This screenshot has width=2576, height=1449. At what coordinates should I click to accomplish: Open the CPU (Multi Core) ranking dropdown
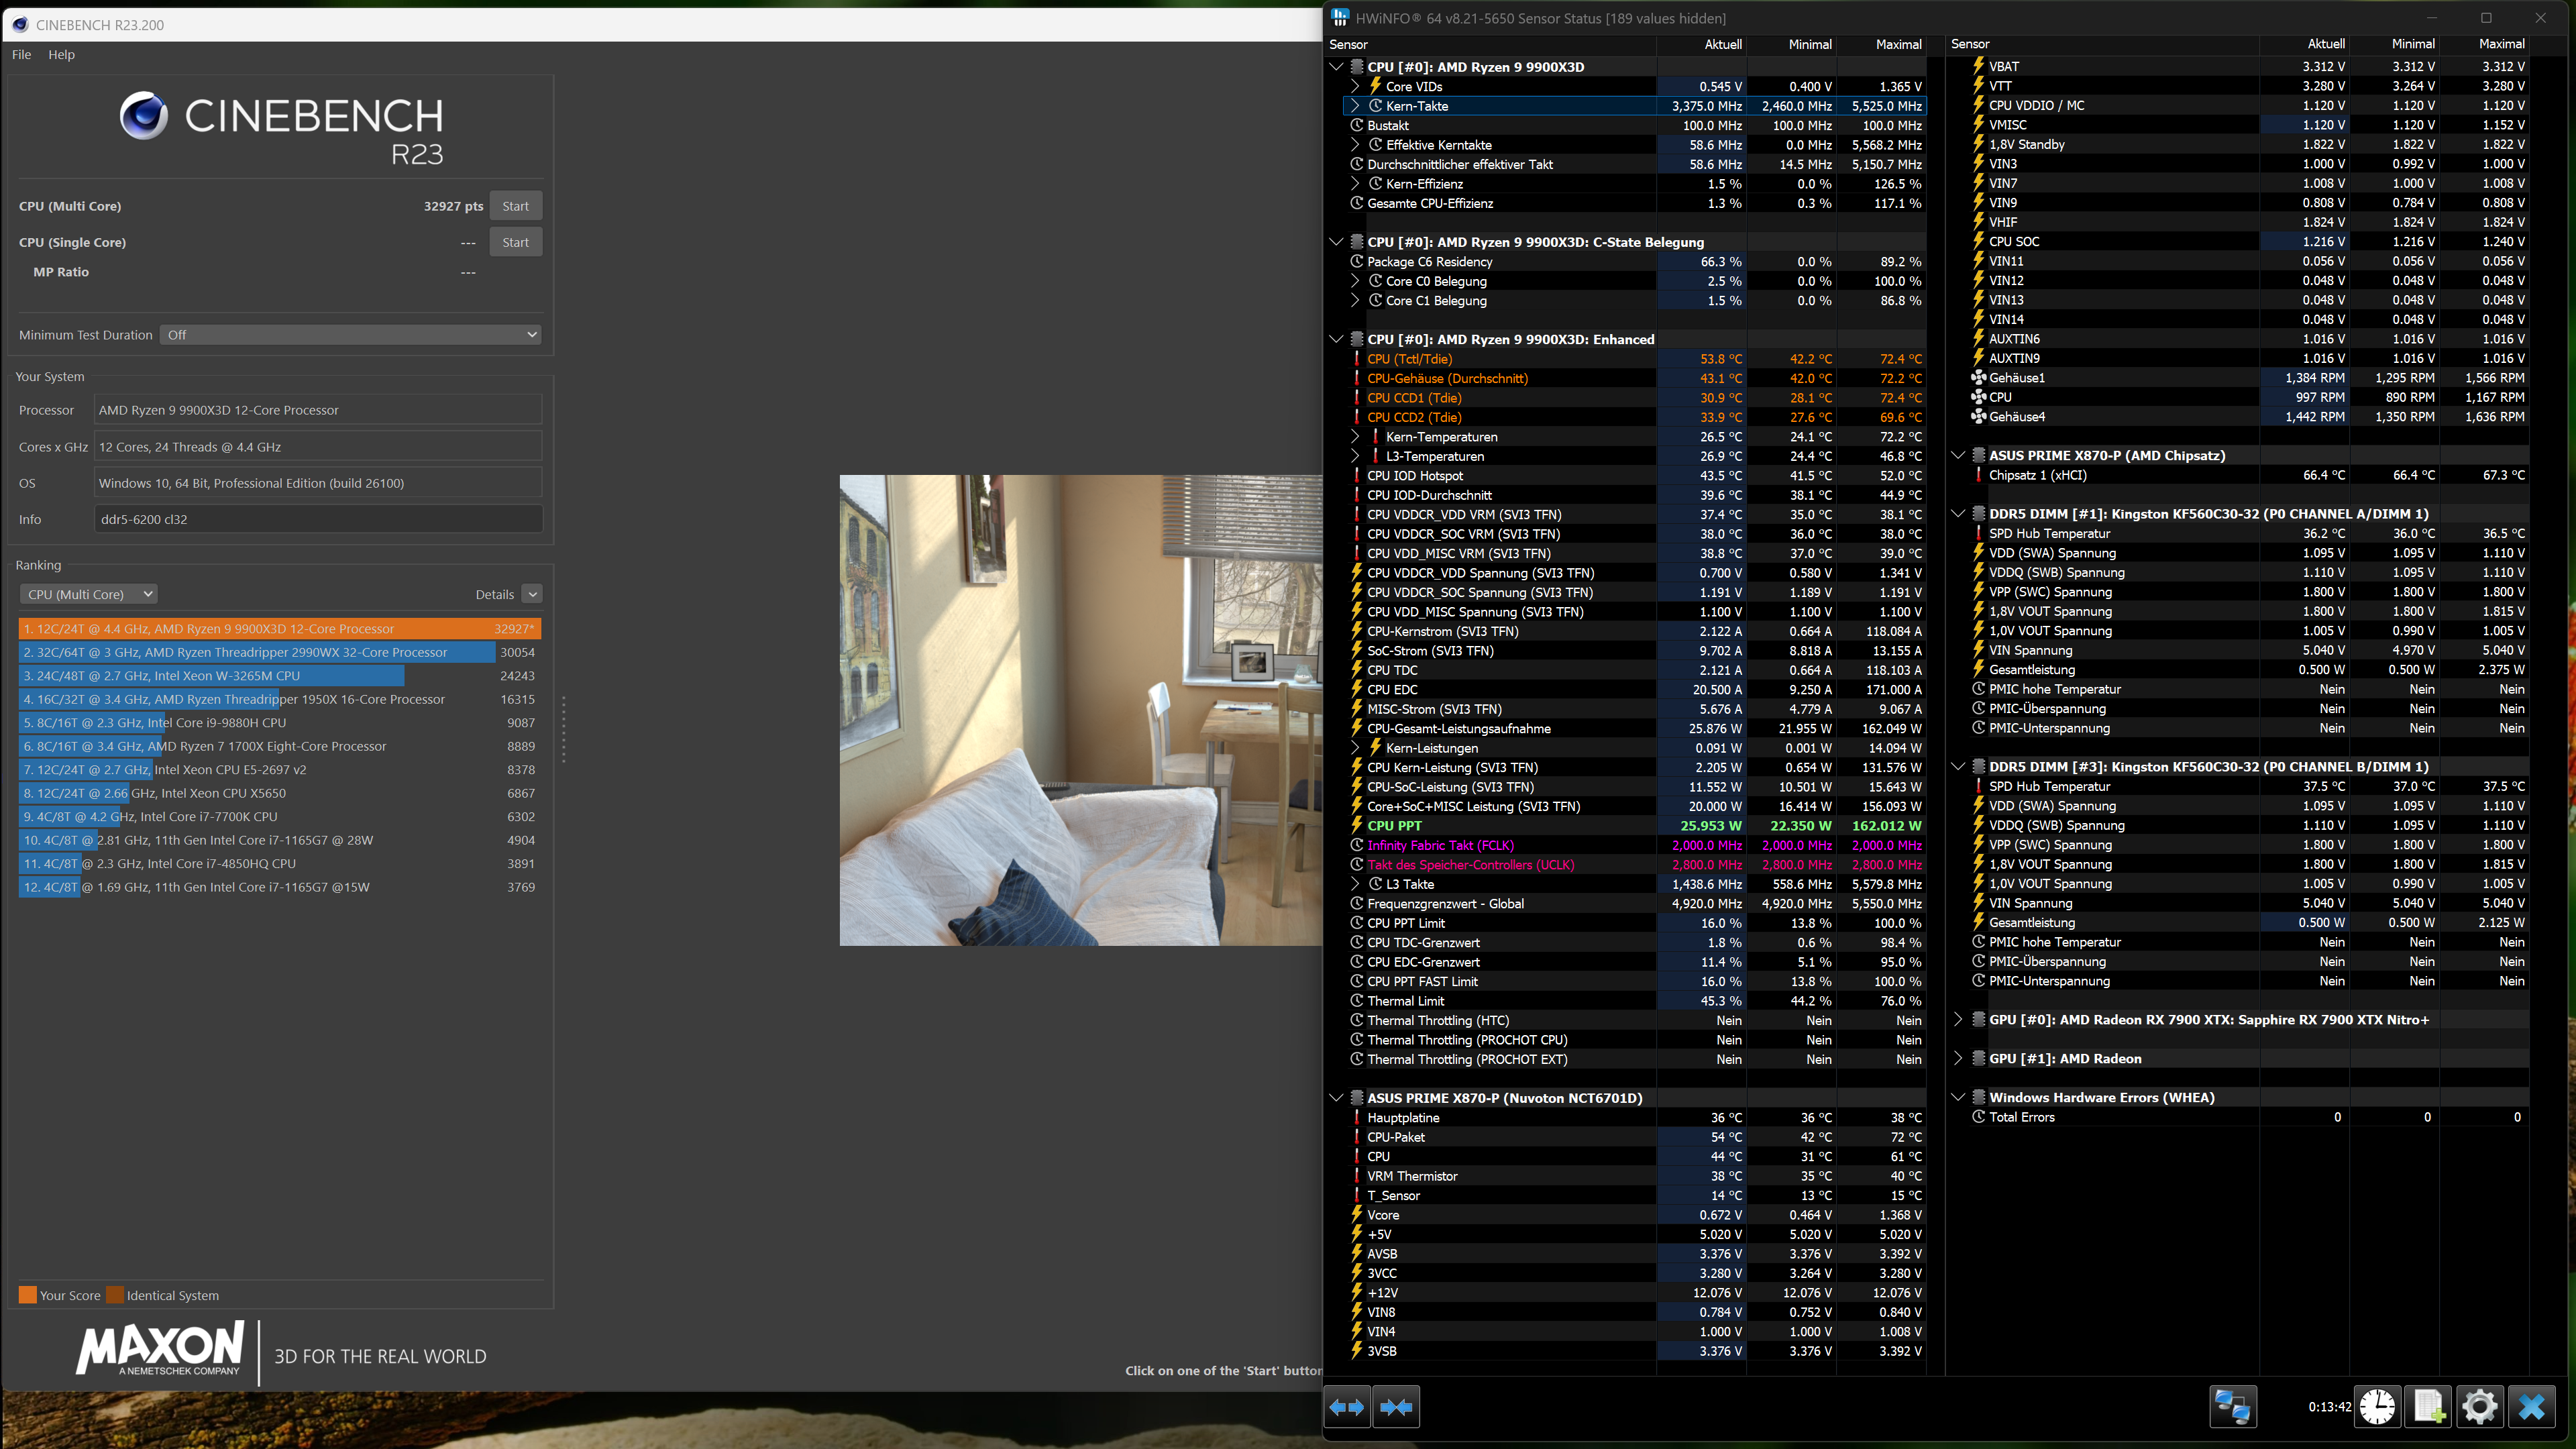pos(89,594)
